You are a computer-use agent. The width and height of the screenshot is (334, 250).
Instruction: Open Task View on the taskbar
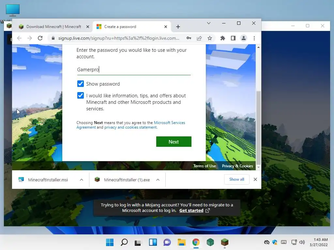point(138,242)
